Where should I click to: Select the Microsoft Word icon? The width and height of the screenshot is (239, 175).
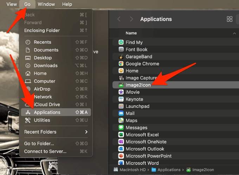121,163
